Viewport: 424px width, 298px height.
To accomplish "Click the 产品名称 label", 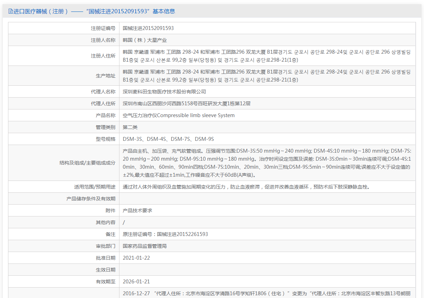I will (x=105, y=115).
